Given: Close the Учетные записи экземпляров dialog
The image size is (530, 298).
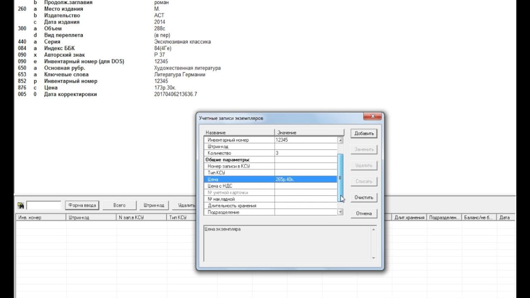Looking at the screenshot, I should [372, 116].
